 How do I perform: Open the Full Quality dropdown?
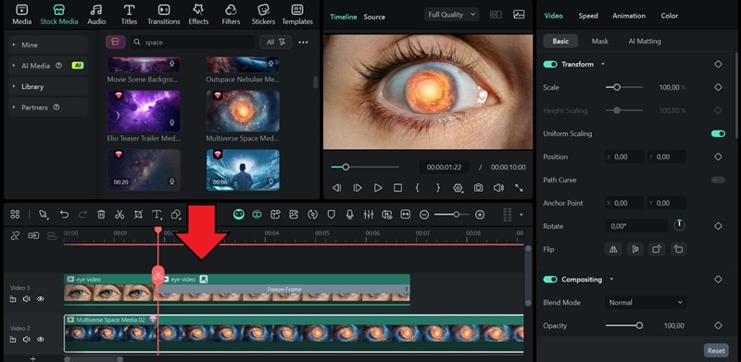point(452,15)
